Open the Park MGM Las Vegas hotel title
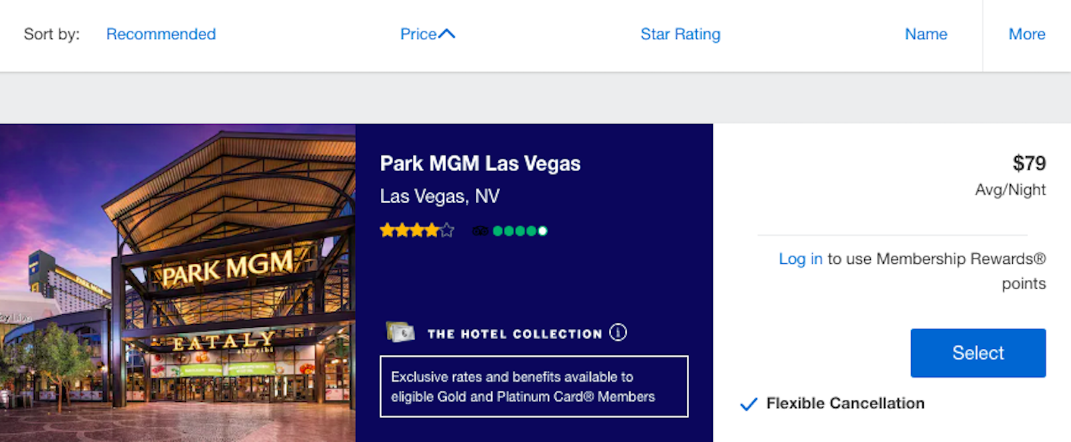1071x442 pixels. [x=480, y=163]
